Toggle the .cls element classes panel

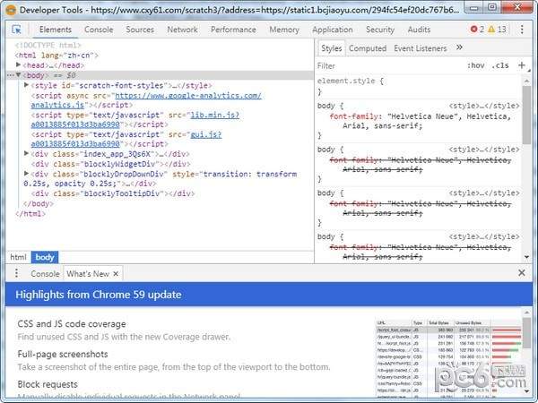(x=500, y=65)
